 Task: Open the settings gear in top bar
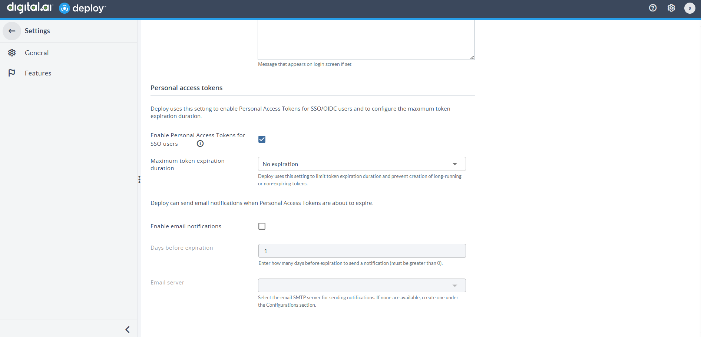(671, 8)
